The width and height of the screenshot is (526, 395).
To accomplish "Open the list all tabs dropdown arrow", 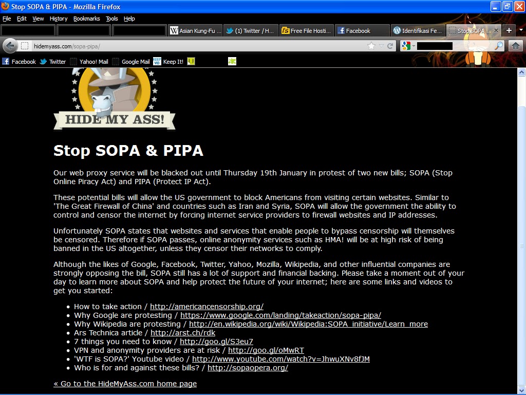I will [521, 30].
